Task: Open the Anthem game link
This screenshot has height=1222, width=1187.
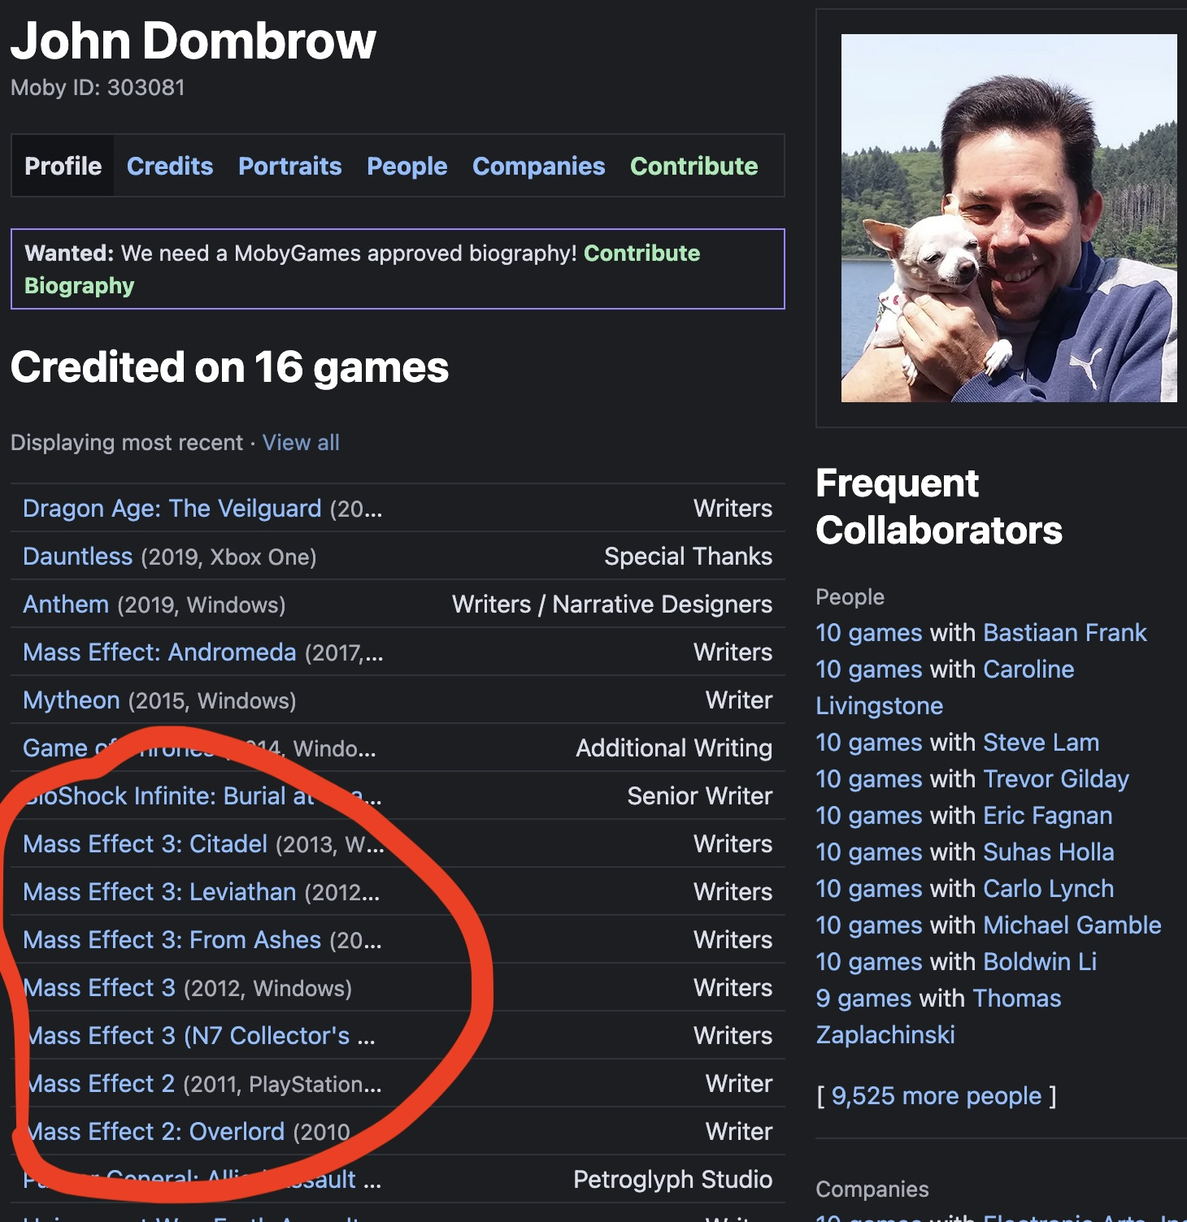Action: tap(66, 604)
